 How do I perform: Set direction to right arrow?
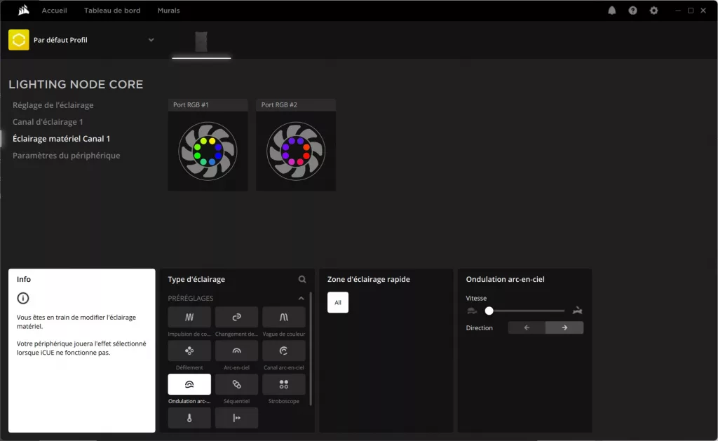564,327
